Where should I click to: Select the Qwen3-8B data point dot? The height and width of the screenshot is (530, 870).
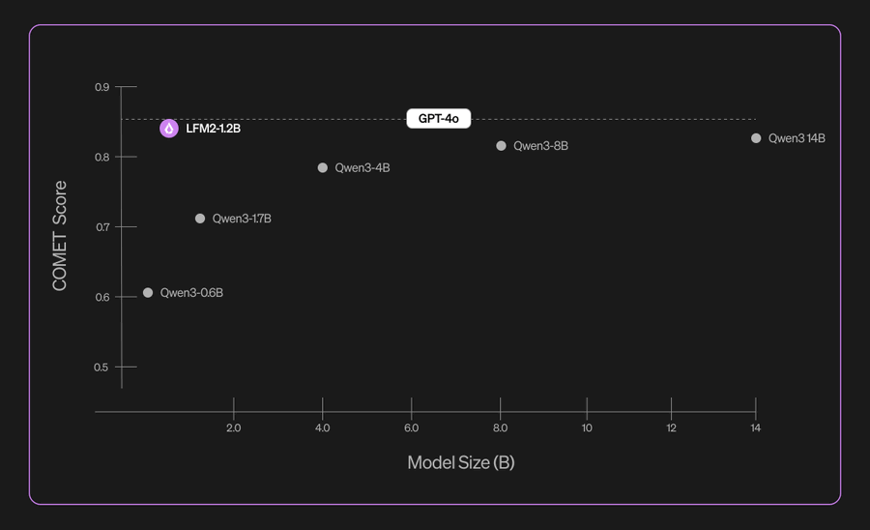tap(501, 146)
